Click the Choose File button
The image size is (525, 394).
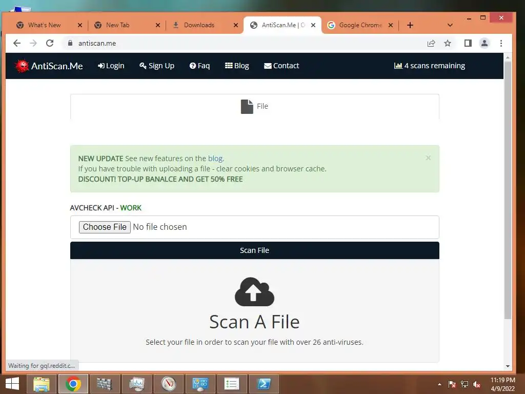coord(105,227)
